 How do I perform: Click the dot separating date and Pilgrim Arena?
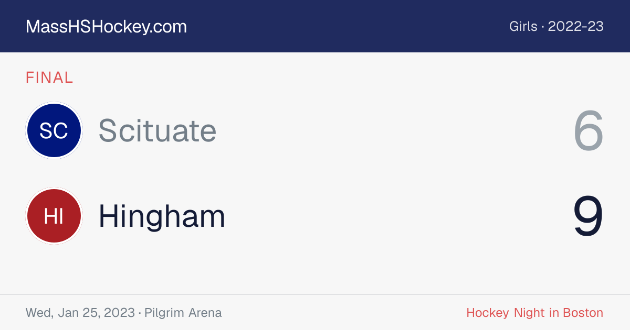pos(140,313)
